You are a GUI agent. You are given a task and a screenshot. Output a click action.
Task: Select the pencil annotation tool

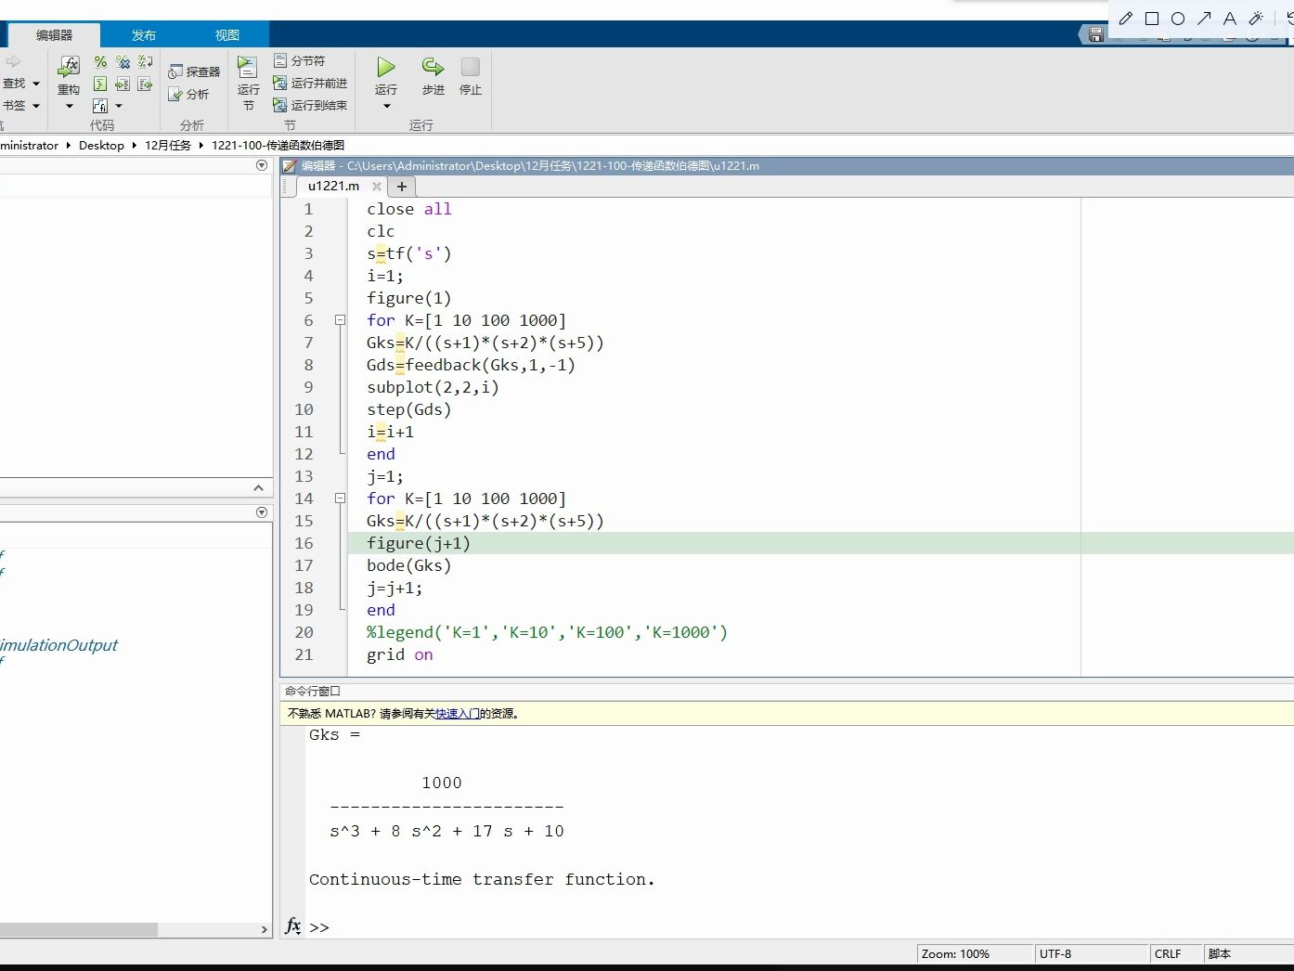(1126, 19)
